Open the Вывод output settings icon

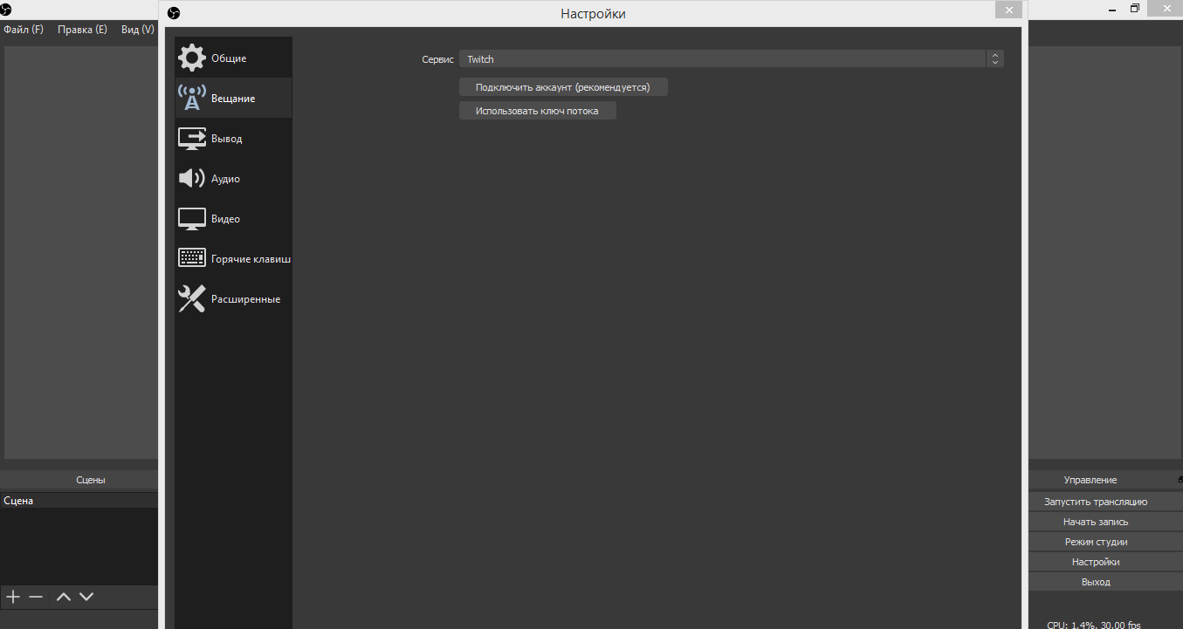click(x=192, y=139)
